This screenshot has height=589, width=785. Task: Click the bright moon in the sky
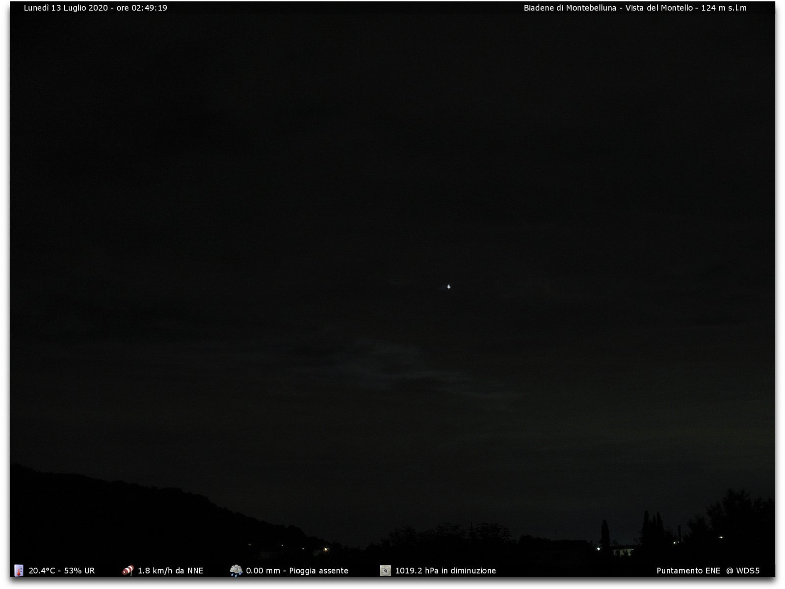tap(448, 286)
